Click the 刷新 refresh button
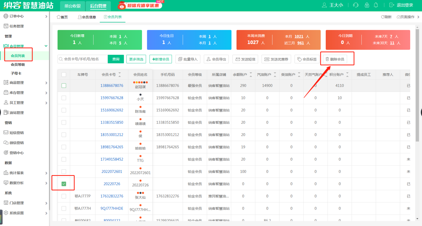Screen dimensions: 422x226 (386, 17)
